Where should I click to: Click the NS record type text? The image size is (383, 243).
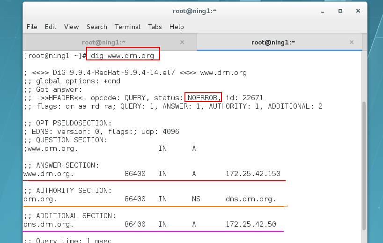196,199
